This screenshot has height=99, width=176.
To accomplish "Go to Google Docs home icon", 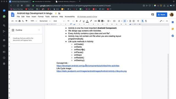I will [x=13, y=15].
